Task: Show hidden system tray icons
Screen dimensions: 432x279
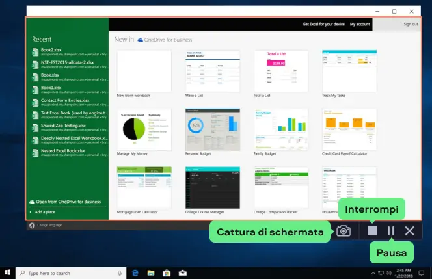Action: tap(373, 273)
